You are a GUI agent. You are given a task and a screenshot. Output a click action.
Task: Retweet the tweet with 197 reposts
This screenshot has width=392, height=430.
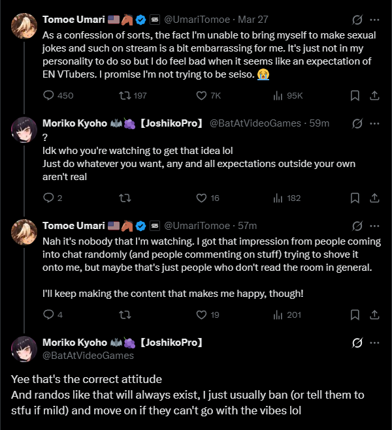coord(124,96)
